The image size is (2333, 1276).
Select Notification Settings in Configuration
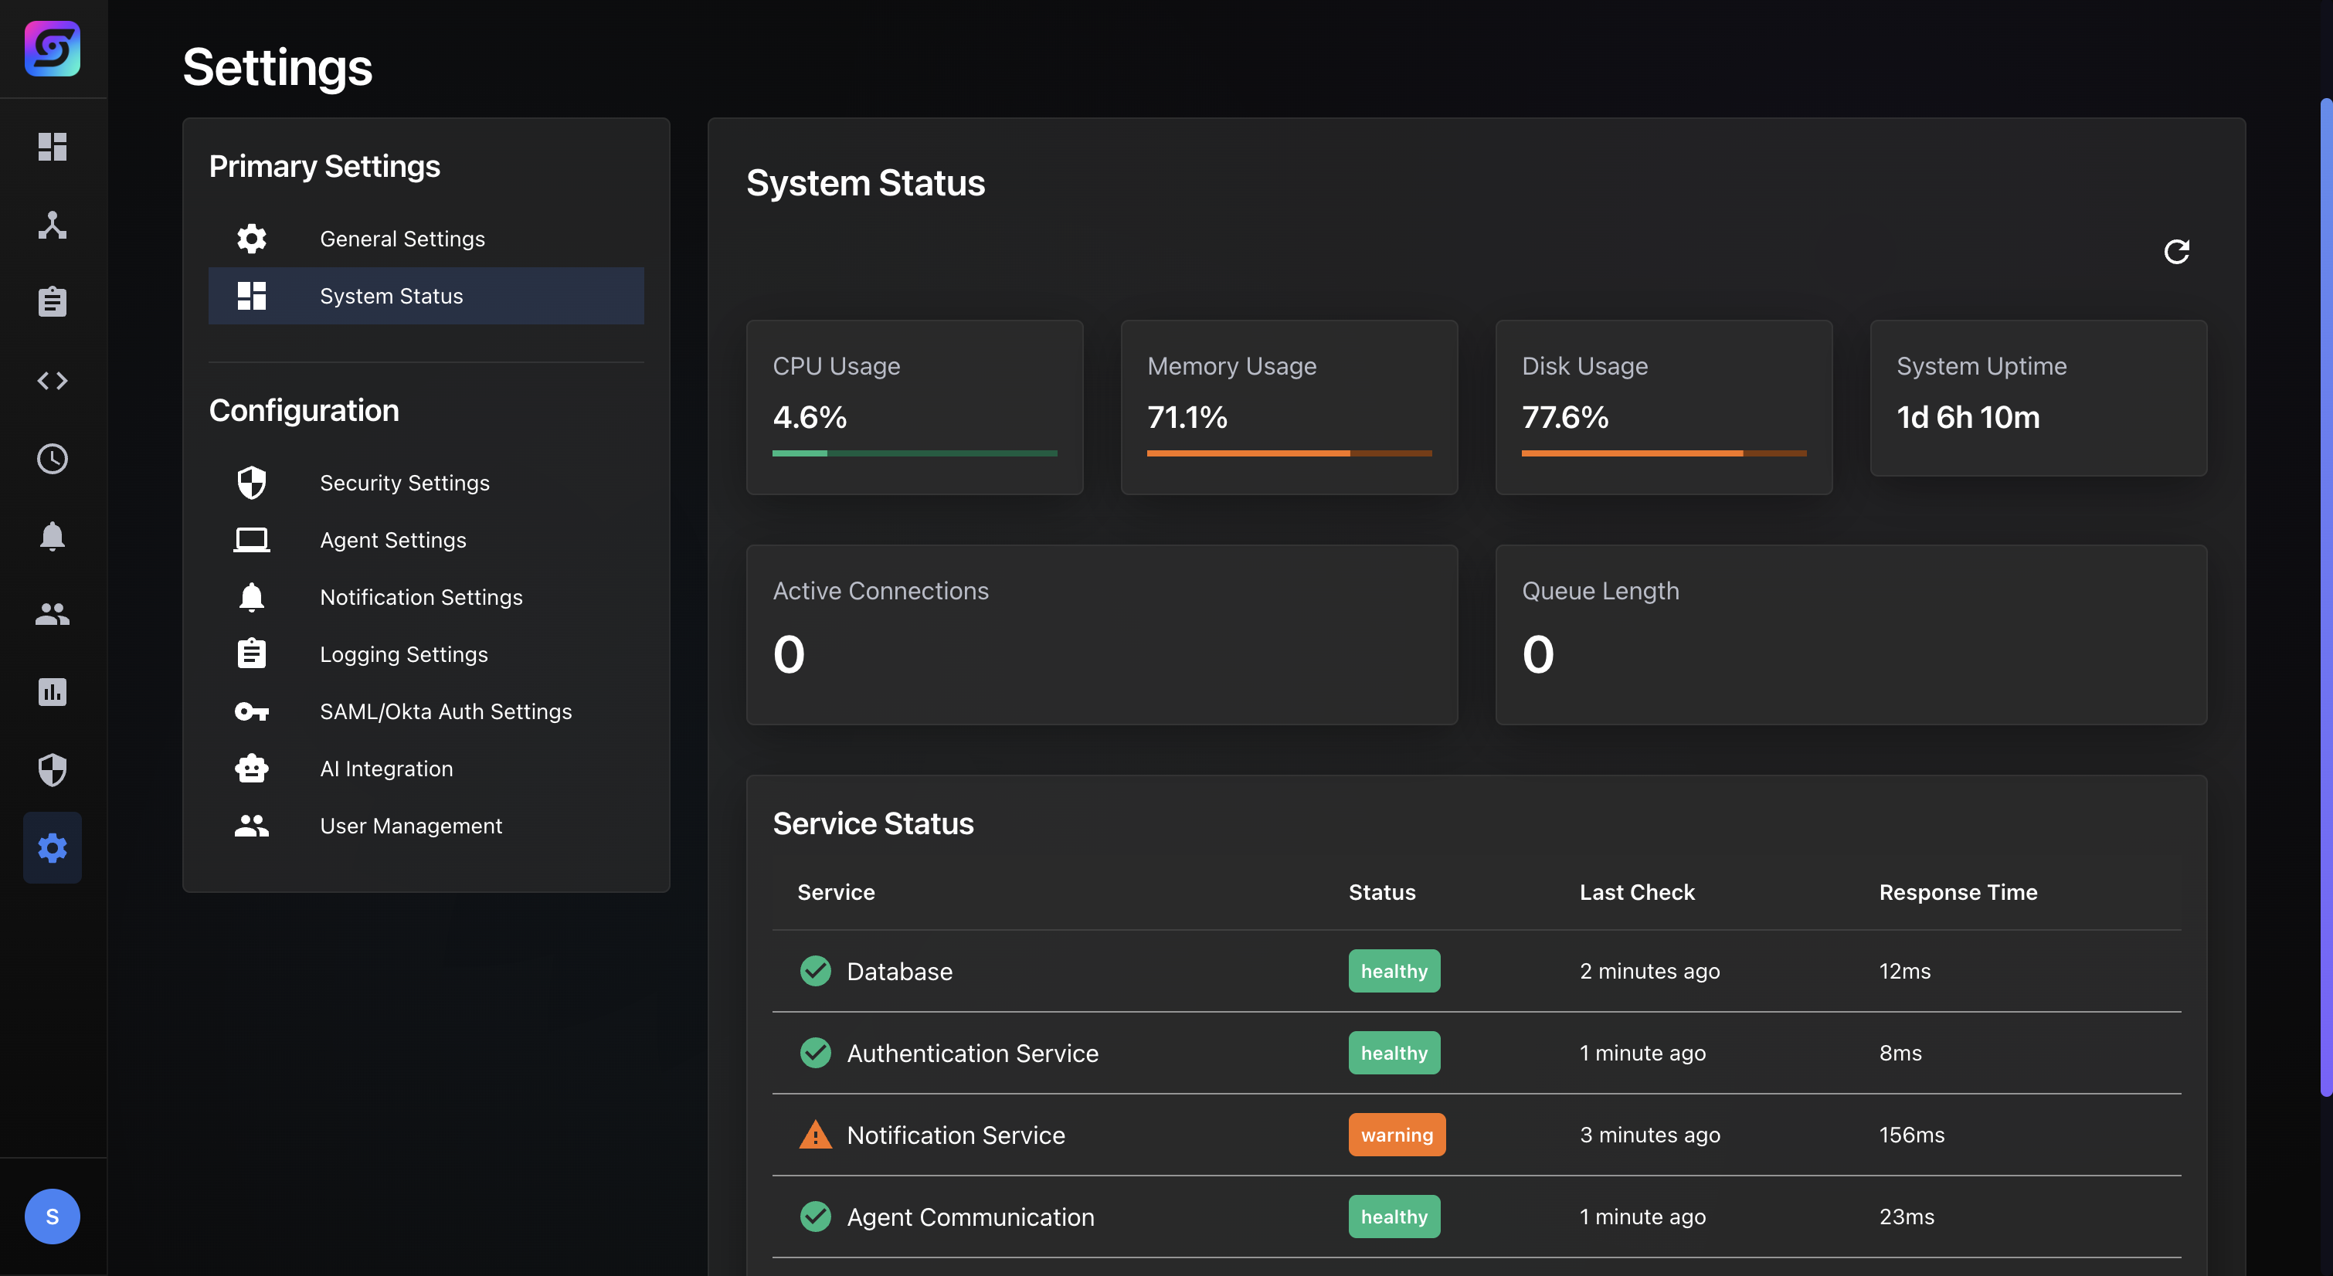click(x=421, y=597)
